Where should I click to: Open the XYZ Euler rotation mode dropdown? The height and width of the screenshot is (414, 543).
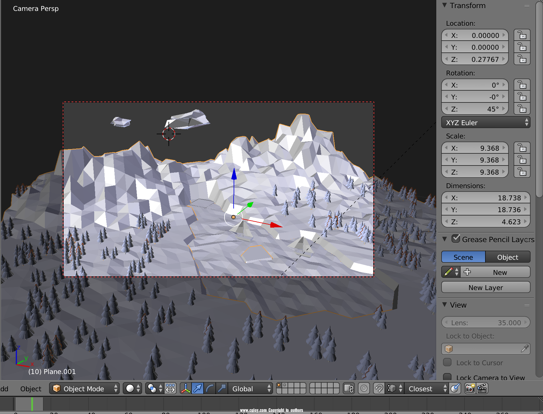pos(486,122)
